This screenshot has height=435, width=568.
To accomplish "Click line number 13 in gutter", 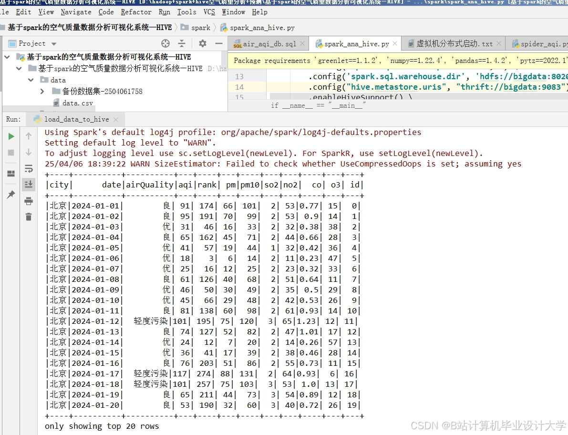I will (239, 77).
